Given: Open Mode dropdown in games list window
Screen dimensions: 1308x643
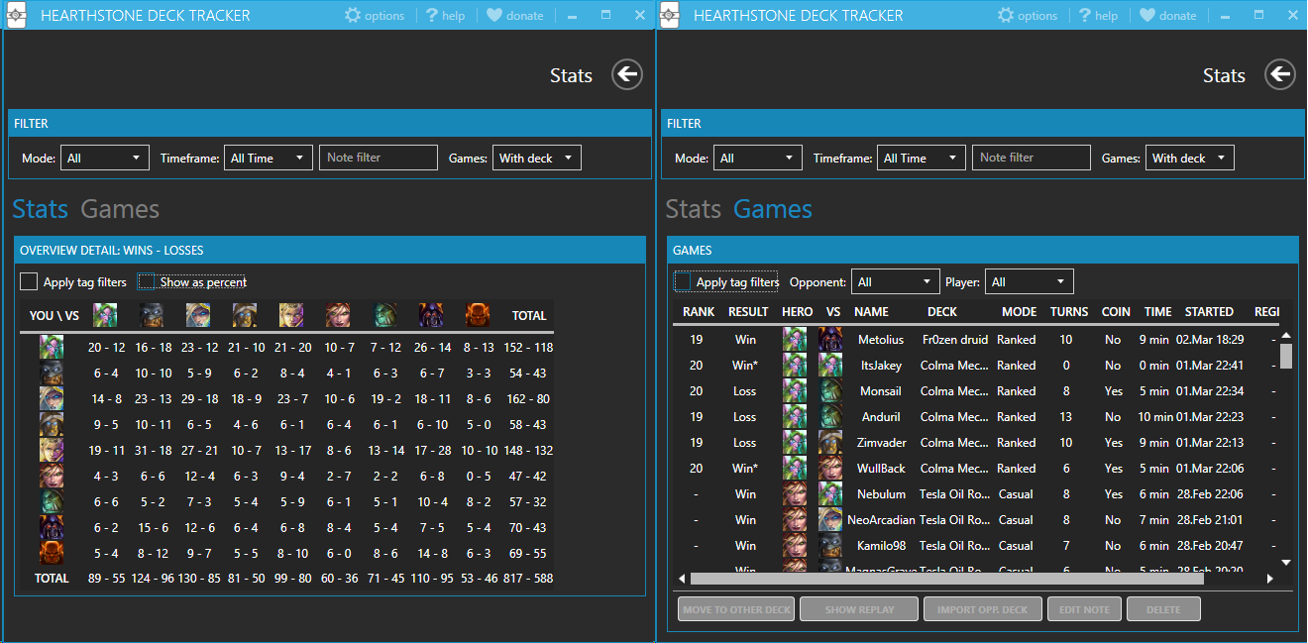Looking at the screenshot, I should [x=758, y=158].
